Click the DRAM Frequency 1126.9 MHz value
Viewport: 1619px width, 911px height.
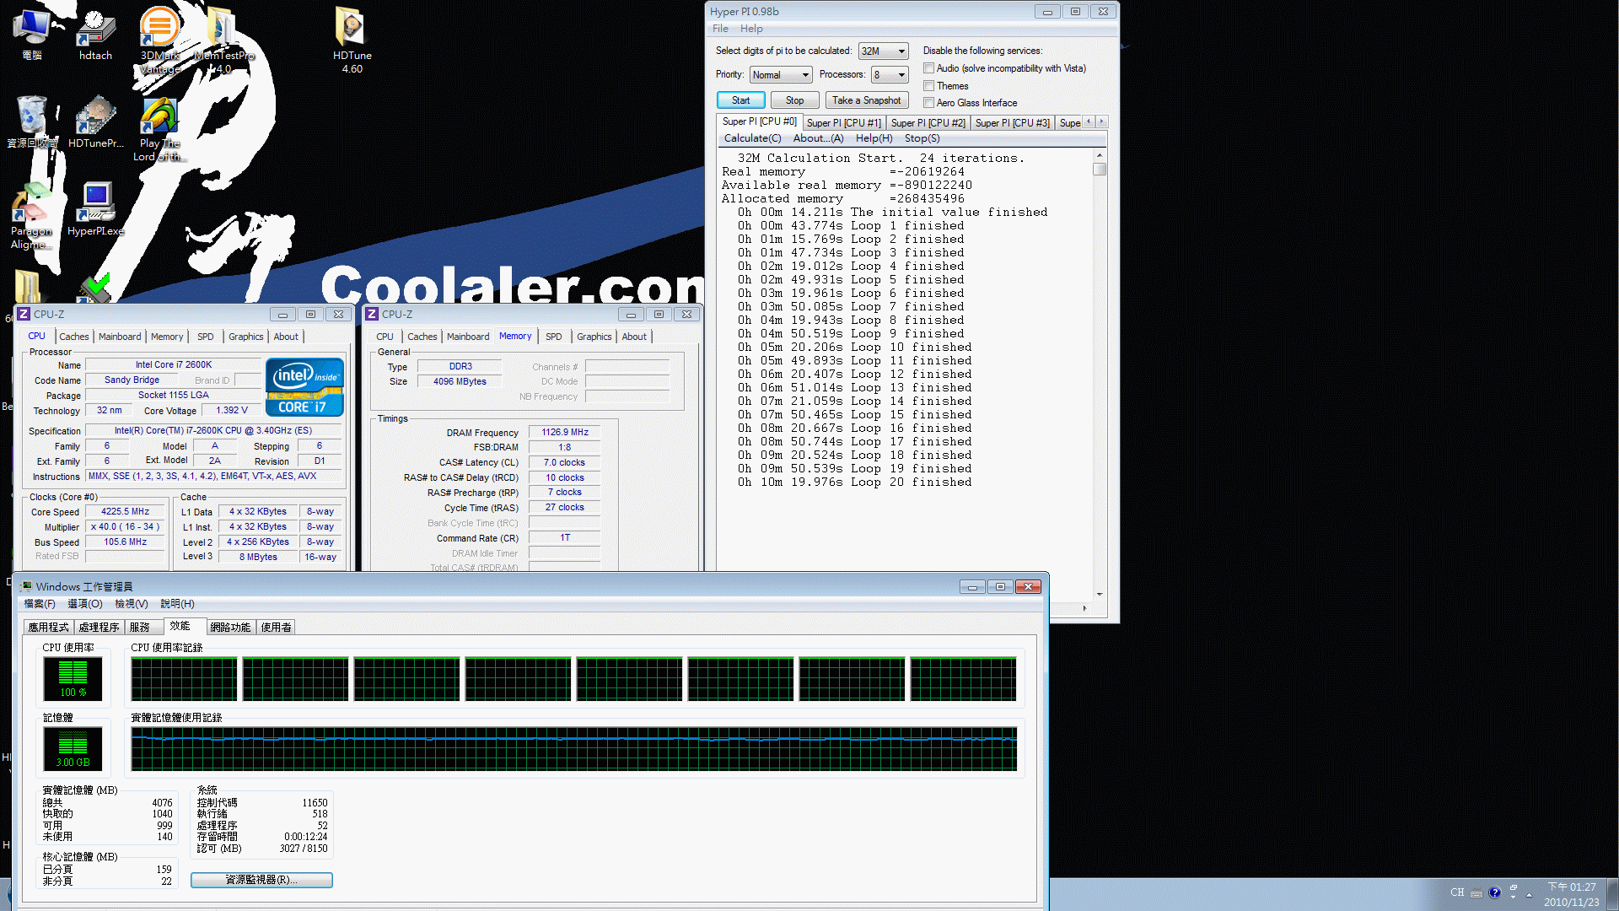tap(564, 432)
